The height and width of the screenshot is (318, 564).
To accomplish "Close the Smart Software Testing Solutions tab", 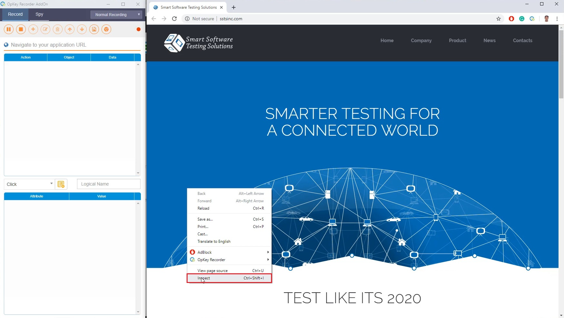I will tap(221, 7).
